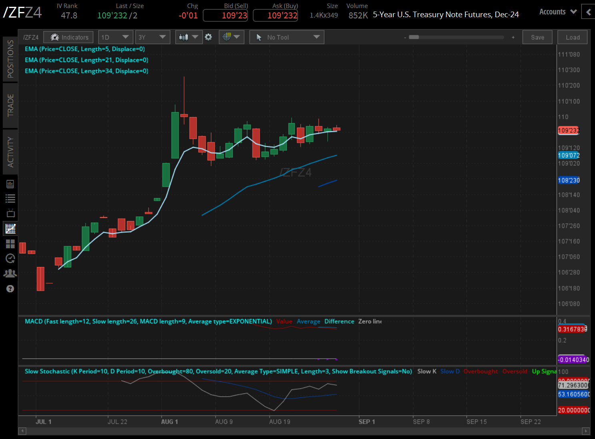
Task: Click the 0.316783 MACD value tag
Action: 573,329
